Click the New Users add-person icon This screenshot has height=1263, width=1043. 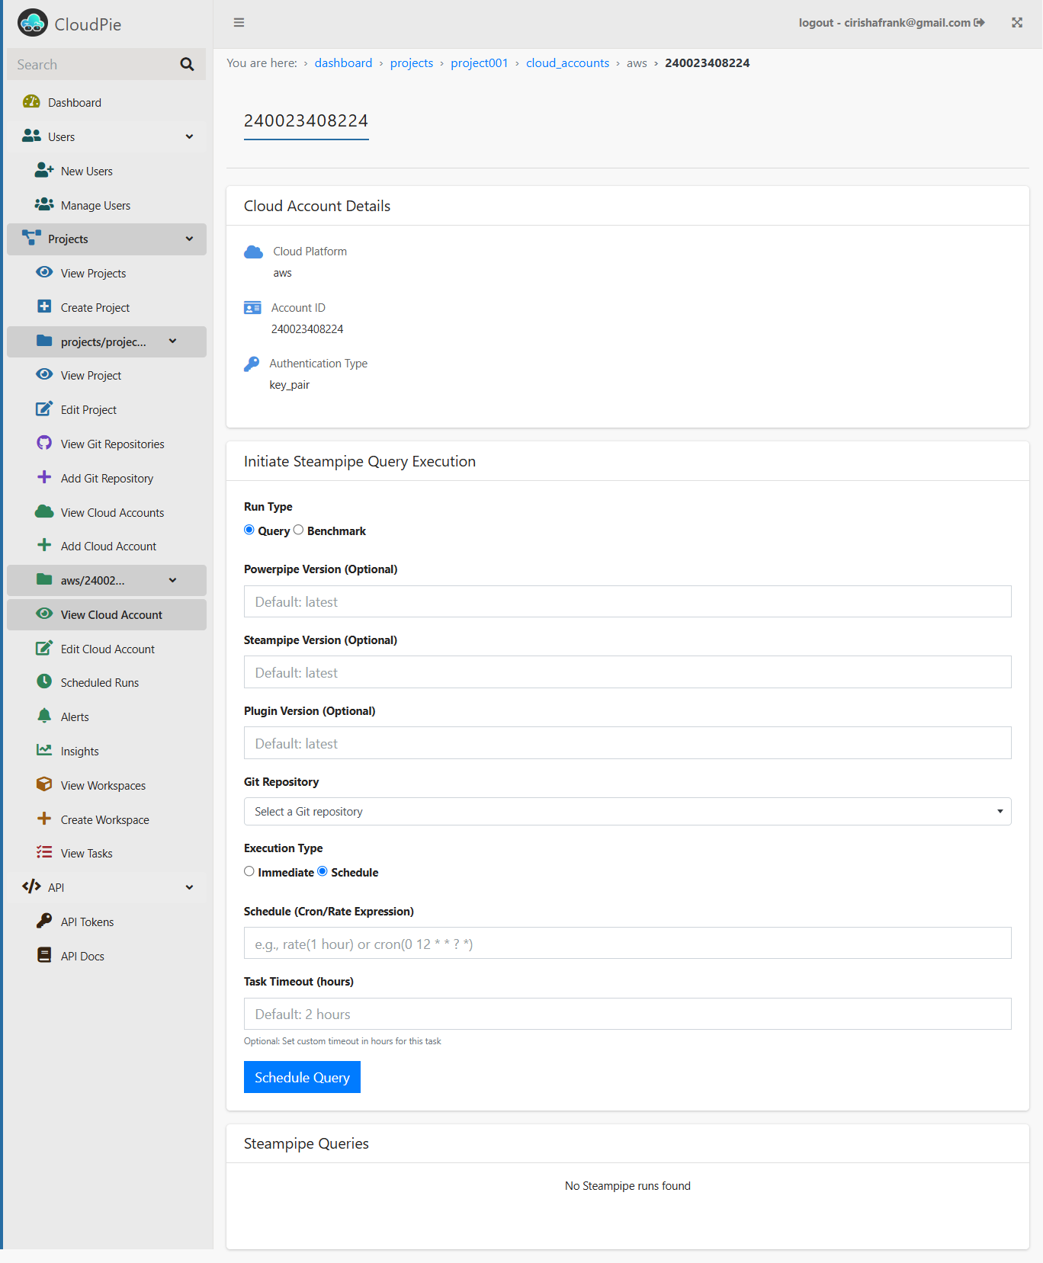(44, 170)
